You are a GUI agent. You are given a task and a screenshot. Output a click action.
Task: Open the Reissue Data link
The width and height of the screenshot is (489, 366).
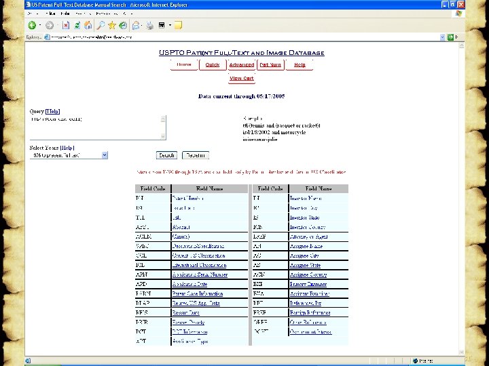(186, 312)
